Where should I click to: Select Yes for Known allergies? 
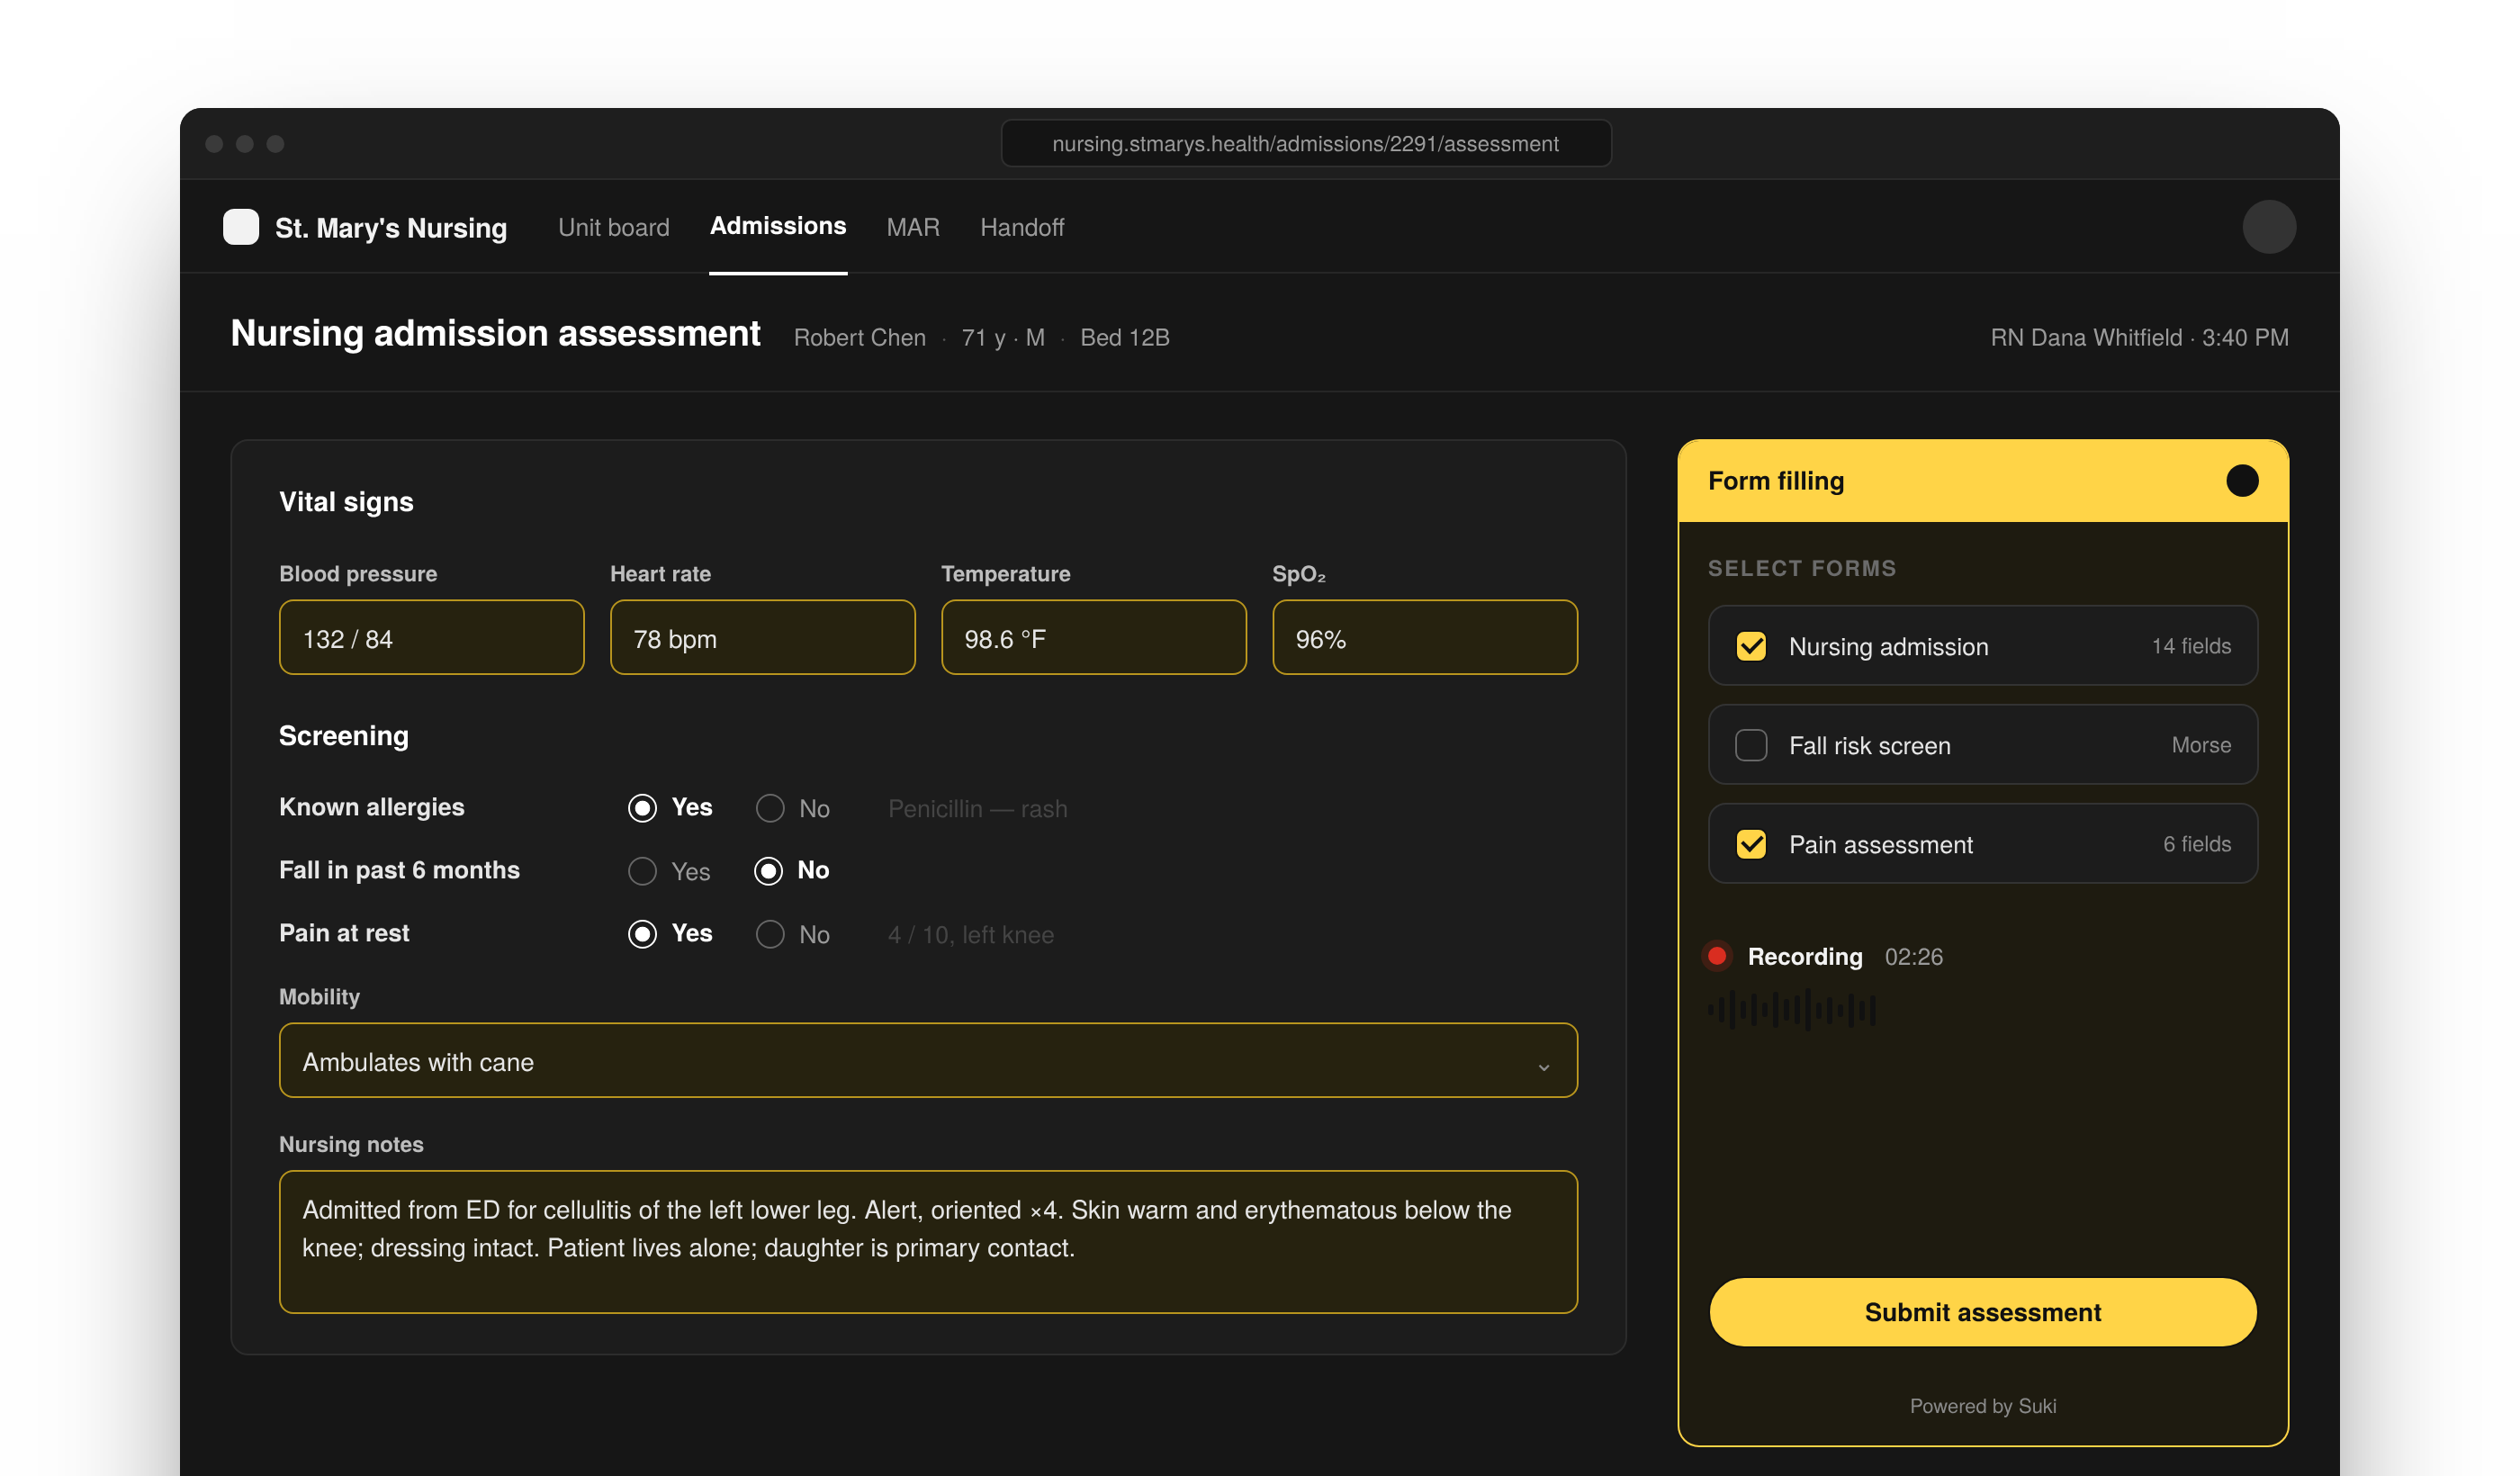click(642, 808)
